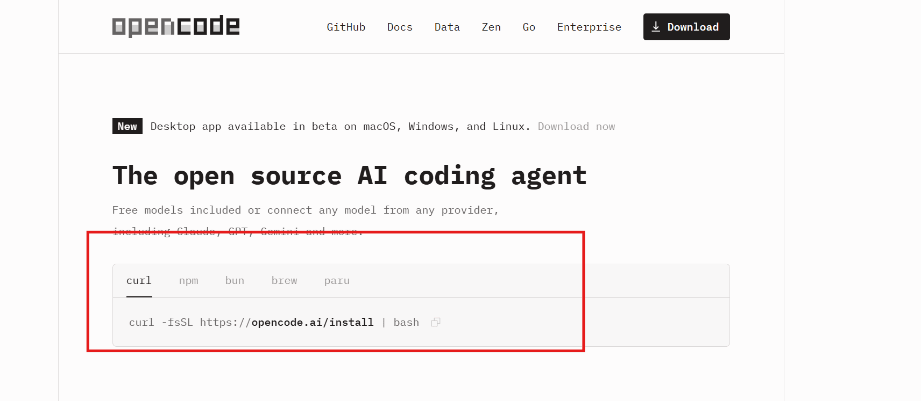Copy the curl install command
Screen dimensions: 921x401
436,322
